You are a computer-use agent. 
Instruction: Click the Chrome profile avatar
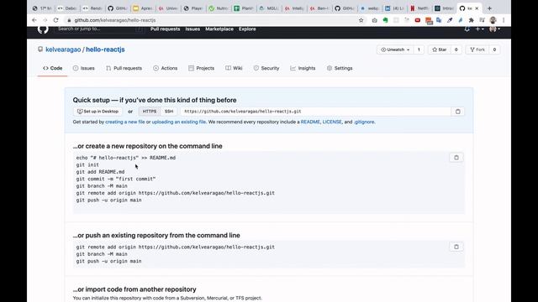[493, 20]
